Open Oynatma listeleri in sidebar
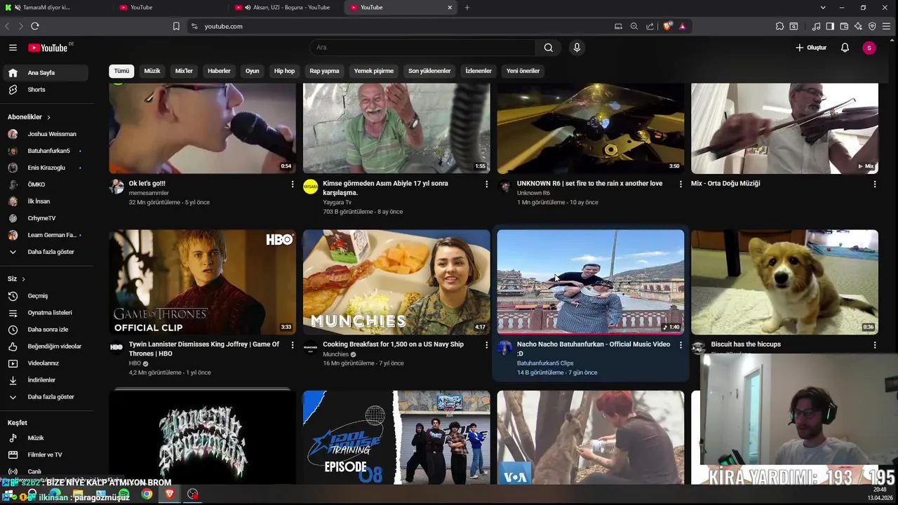This screenshot has height=505, width=898. click(x=45, y=313)
